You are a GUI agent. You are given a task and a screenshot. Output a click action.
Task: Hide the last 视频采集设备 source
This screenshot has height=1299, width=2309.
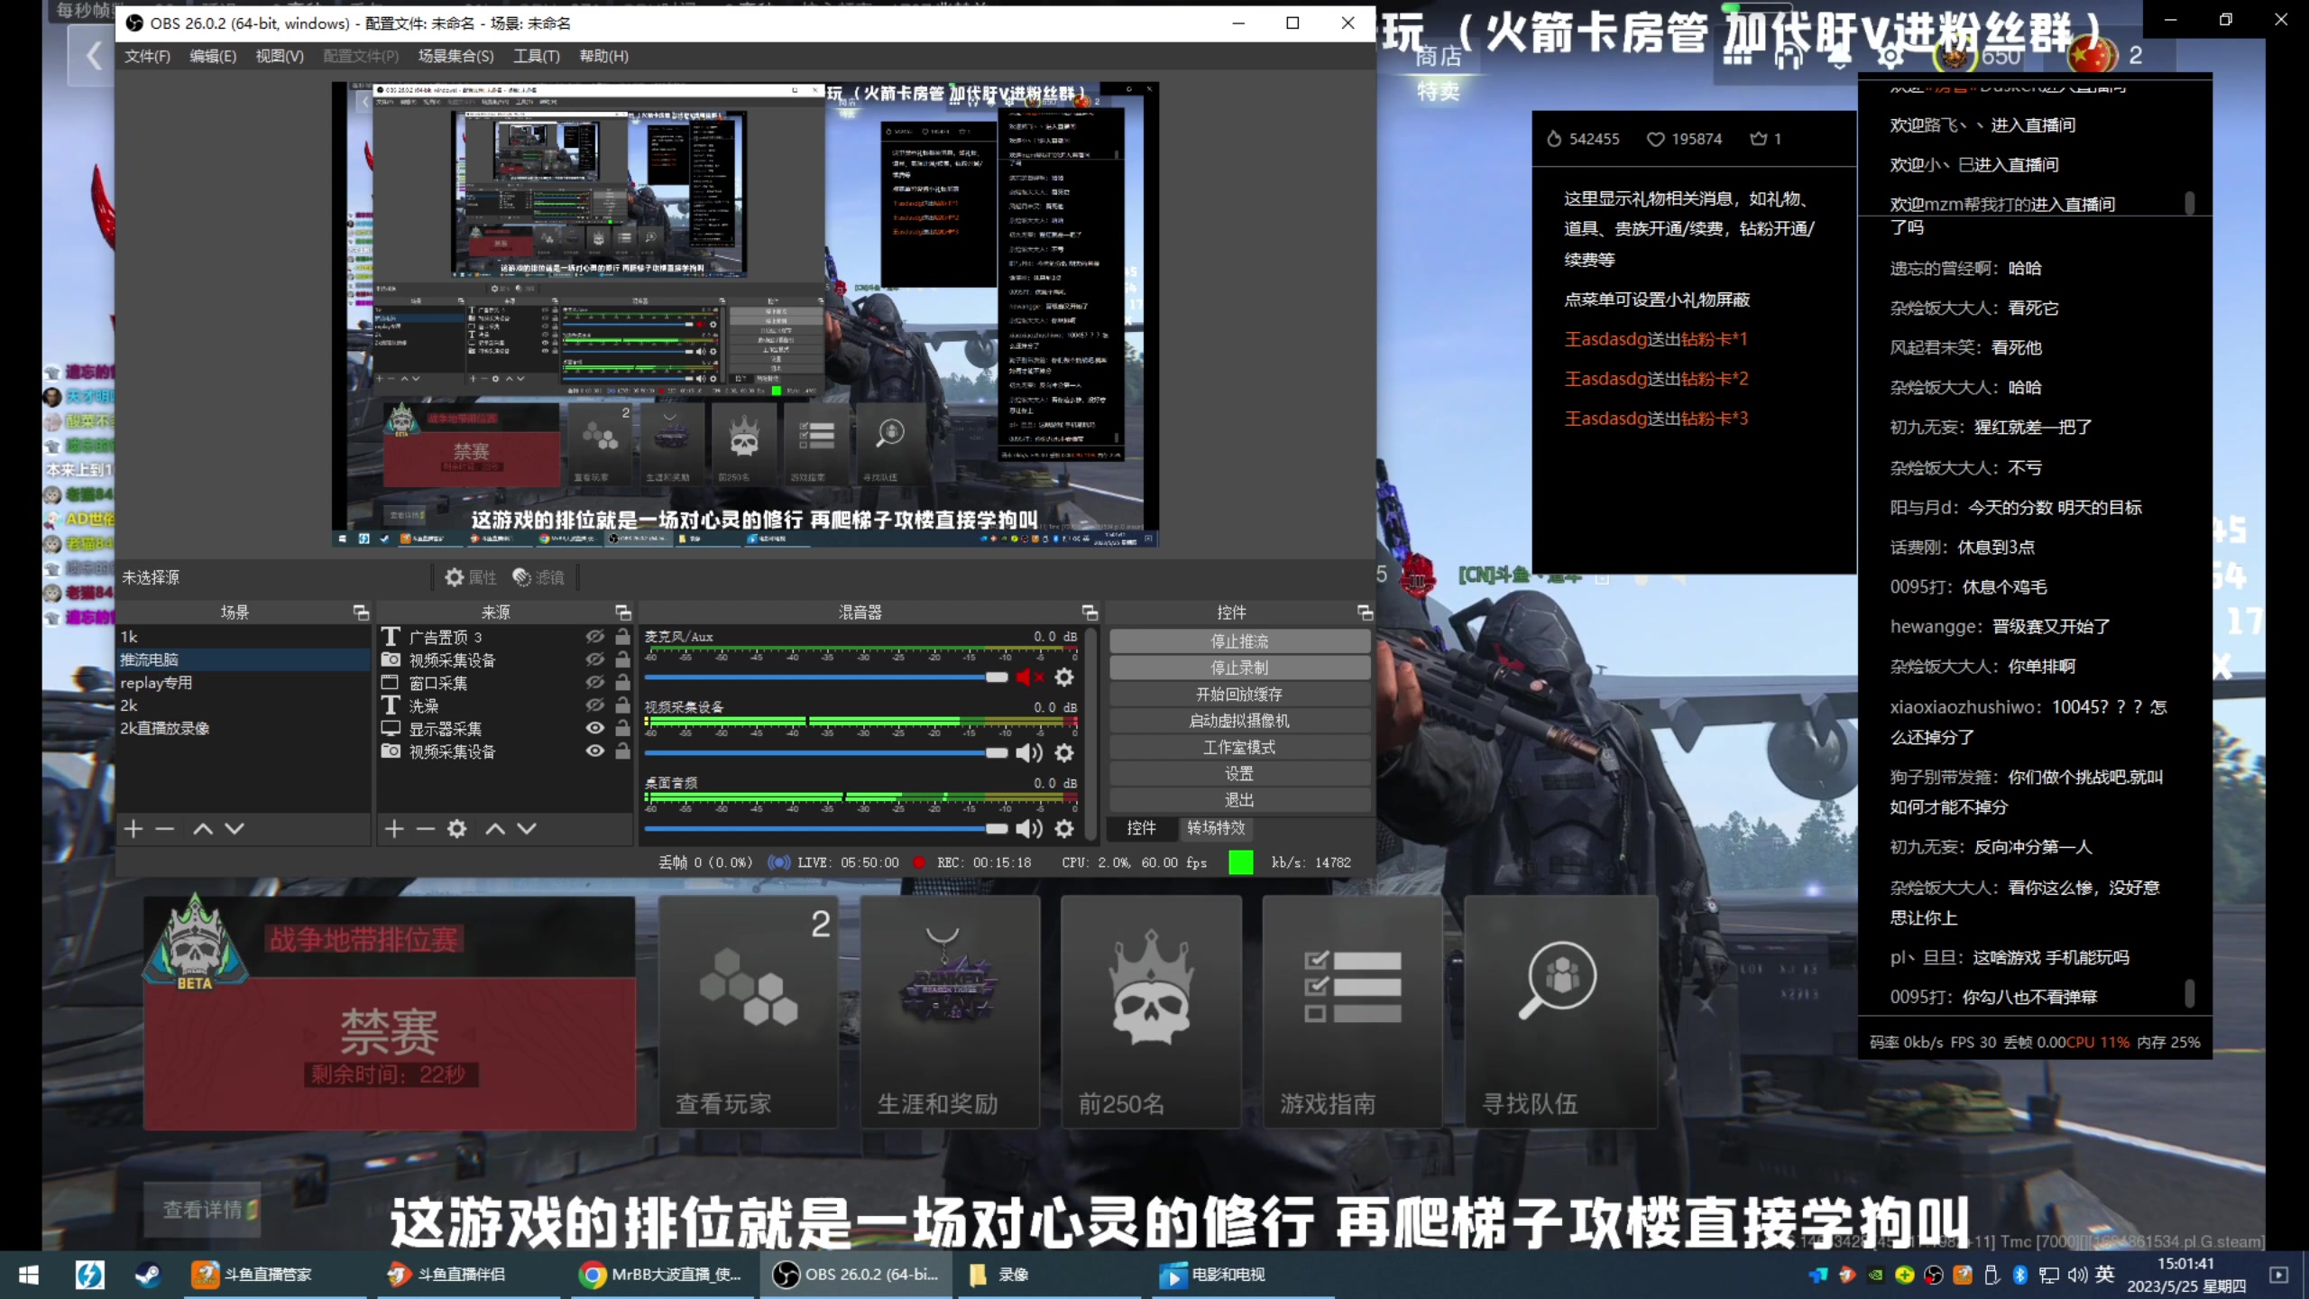(594, 751)
